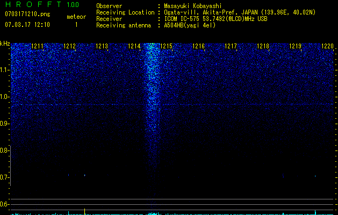Click the 0.7 kHz frequency label
This screenshot has height=215, width=338.
point(4,177)
